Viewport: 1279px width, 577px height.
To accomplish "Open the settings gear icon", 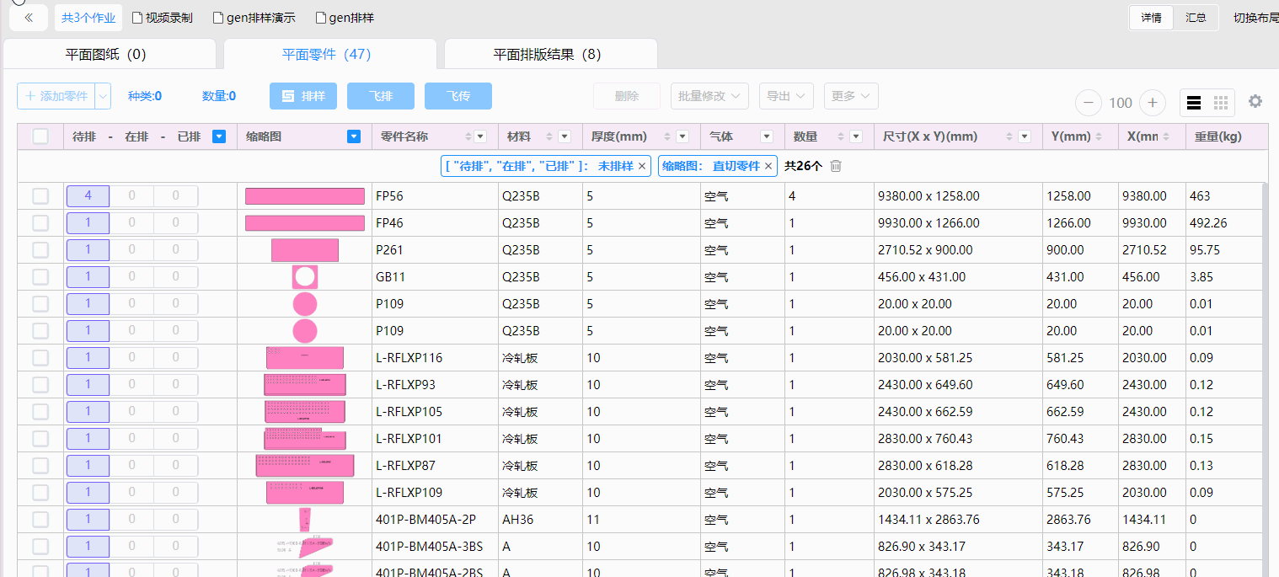I will pos(1255,102).
